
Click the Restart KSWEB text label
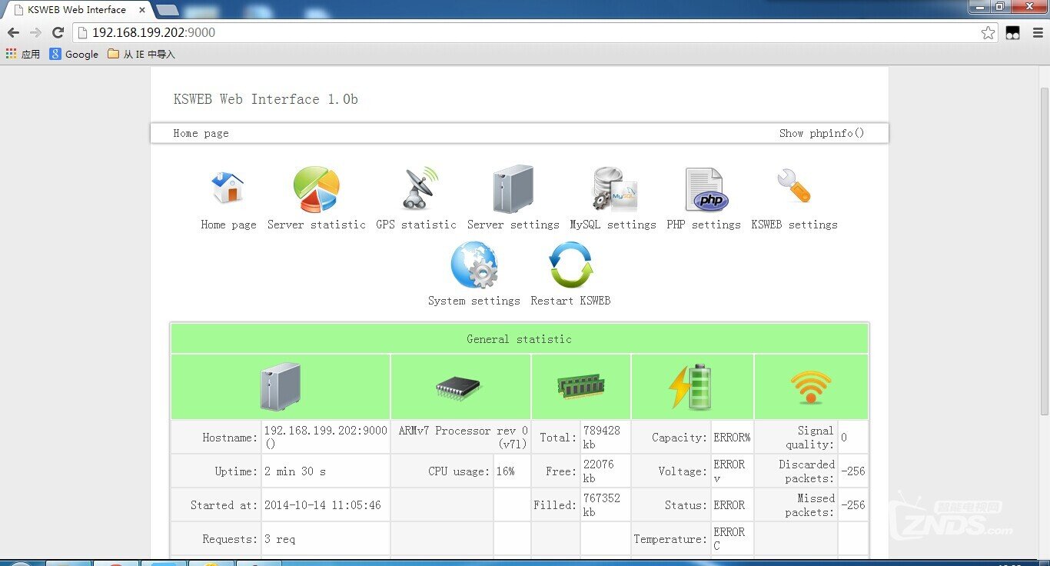(x=570, y=301)
